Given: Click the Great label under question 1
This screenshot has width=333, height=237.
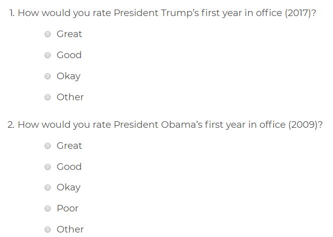Looking at the screenshot, I should pos(69,34).
